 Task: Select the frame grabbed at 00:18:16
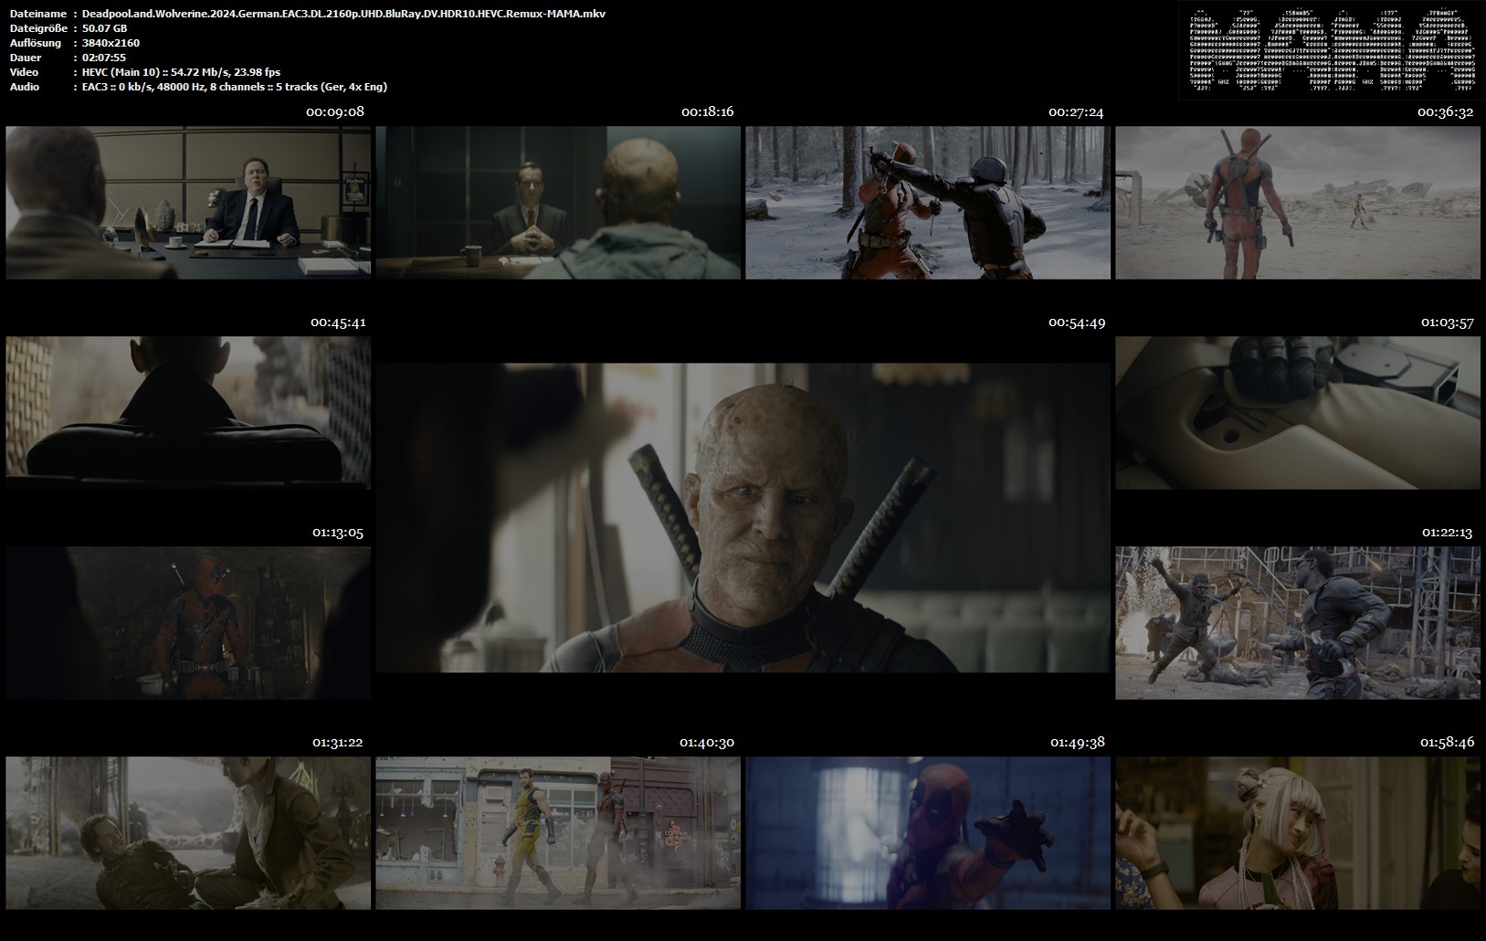(x=558, y=203)
